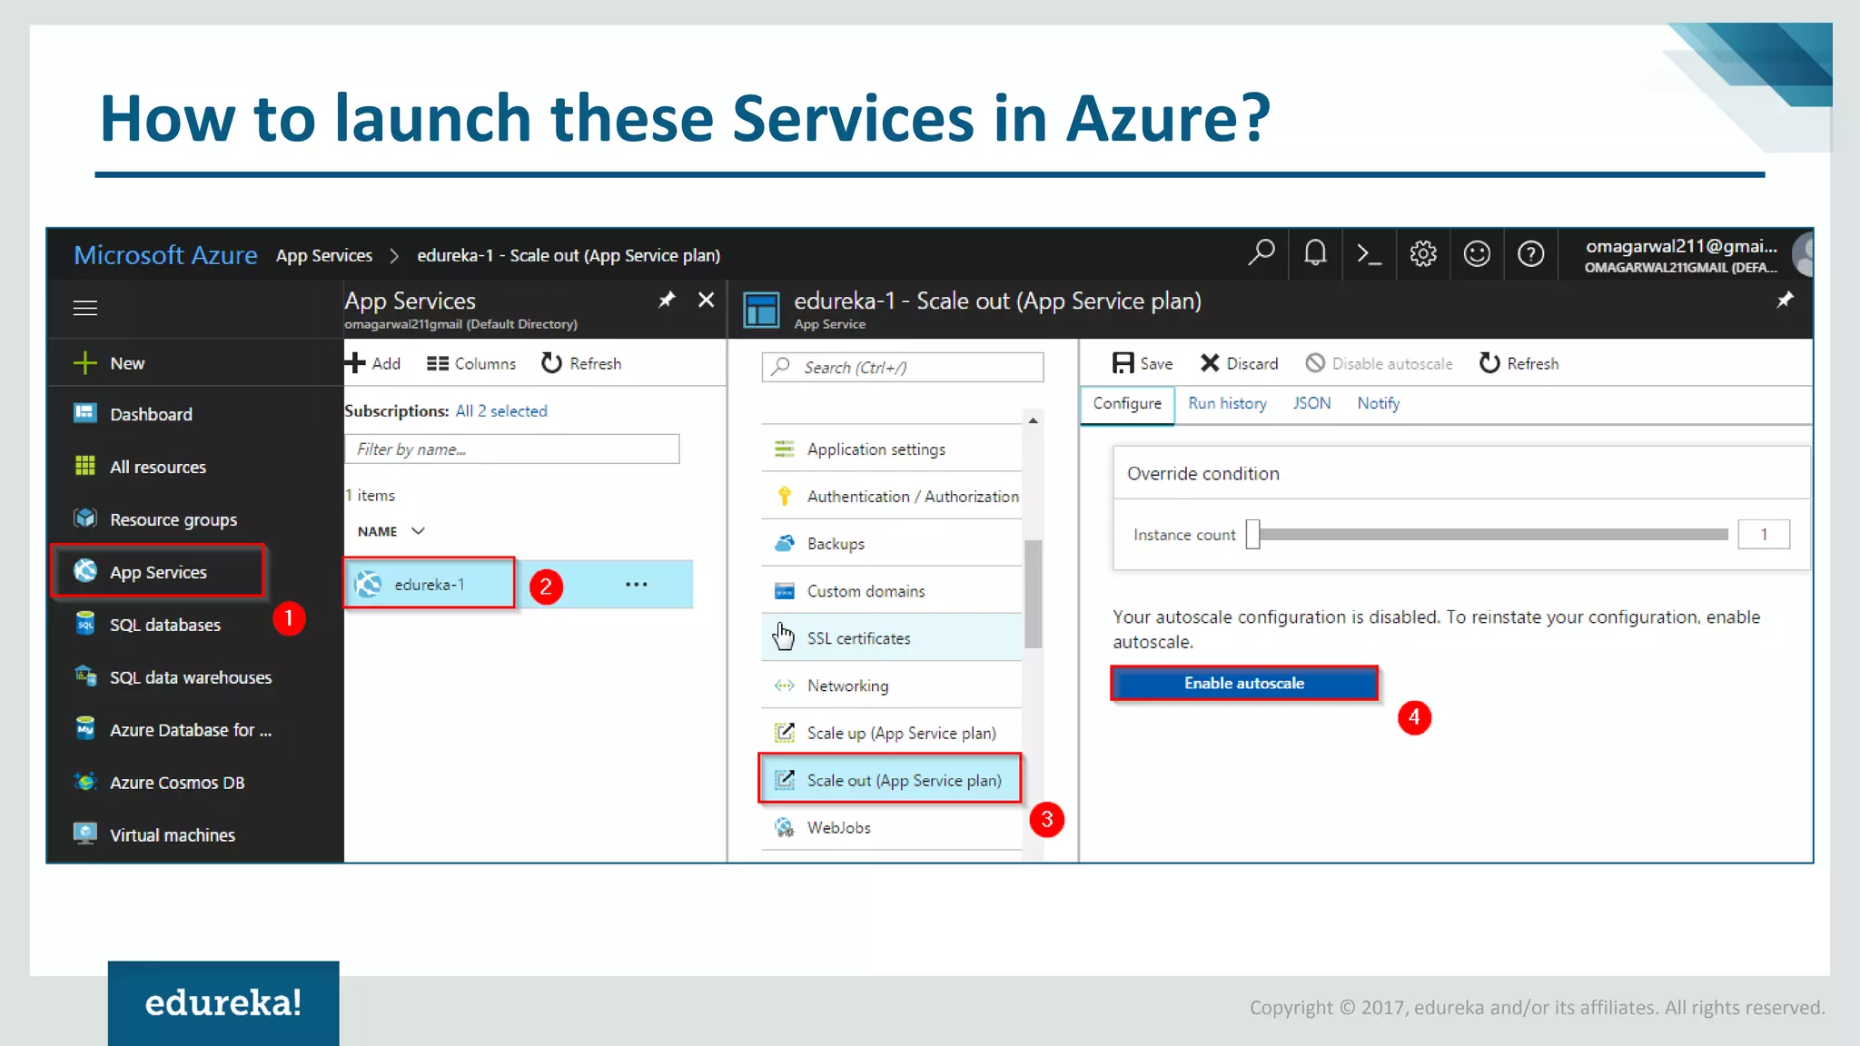The image size is (1860, 1046).
Task: Pin the App Services blade
Action: (667, 300)
